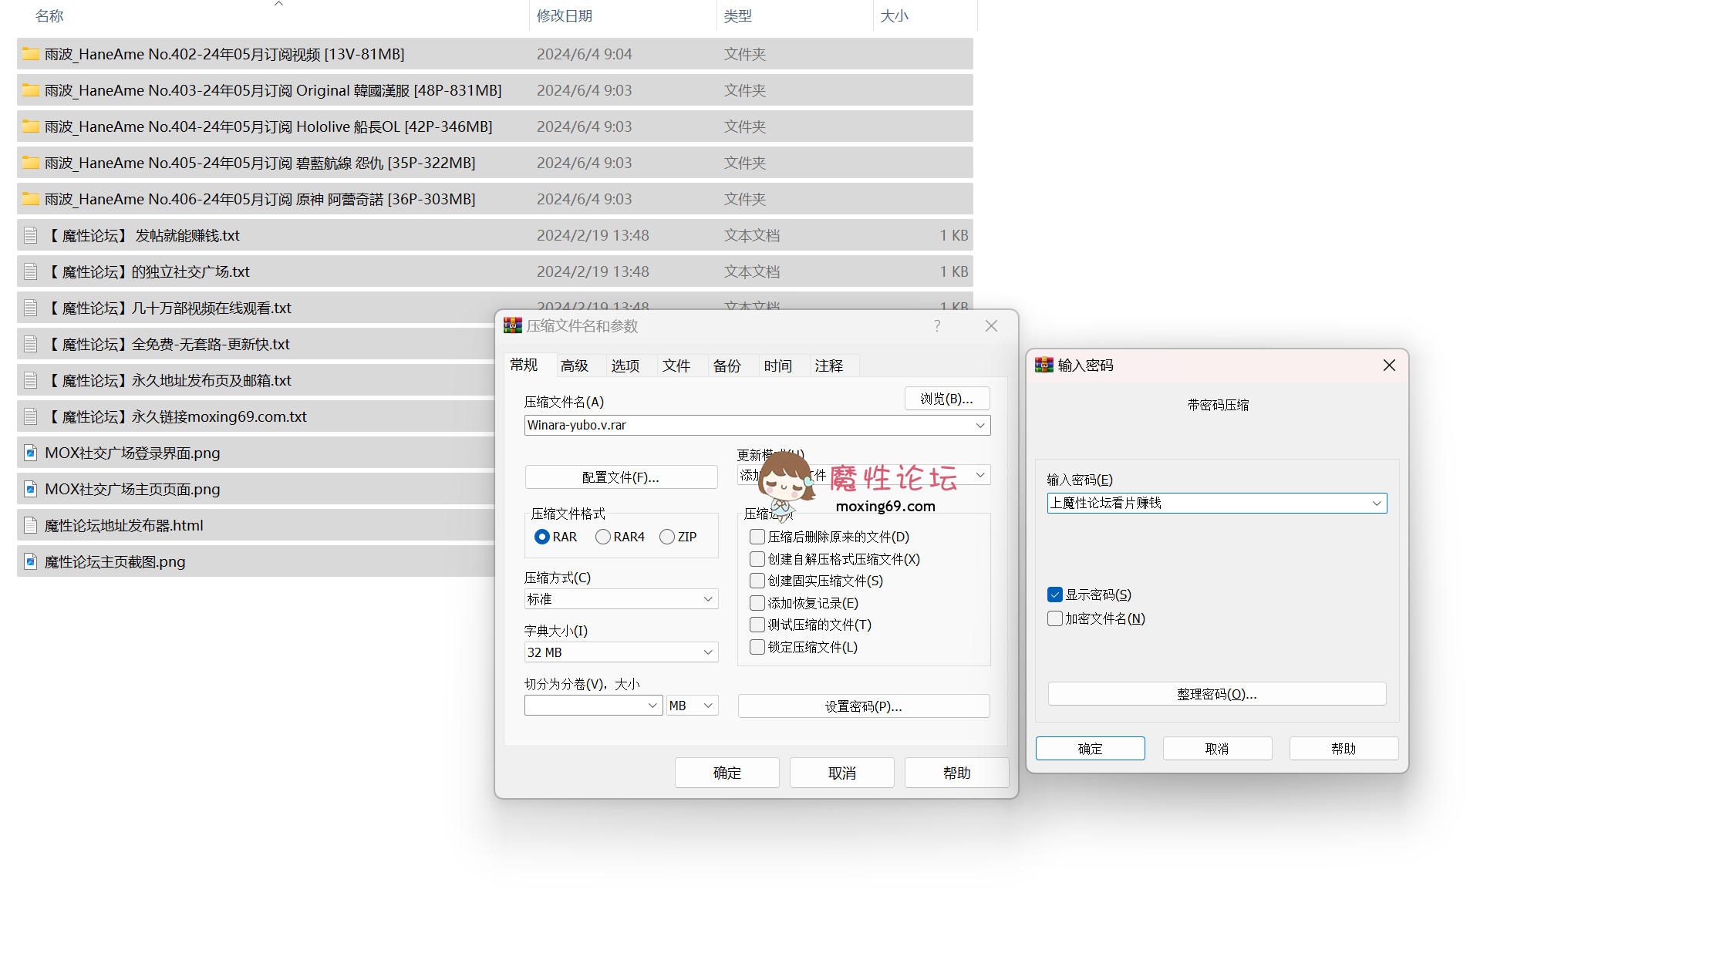The height and width of the screenshot is (977, 1733).
Task: Select the ZIP archive format option
Action: pyautogui.click(x=667, y=537)
